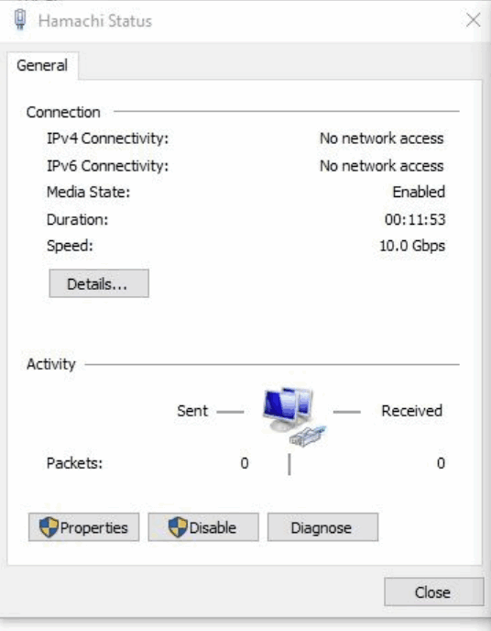
Task: Open adapter Properties
Action: point(83,527)
